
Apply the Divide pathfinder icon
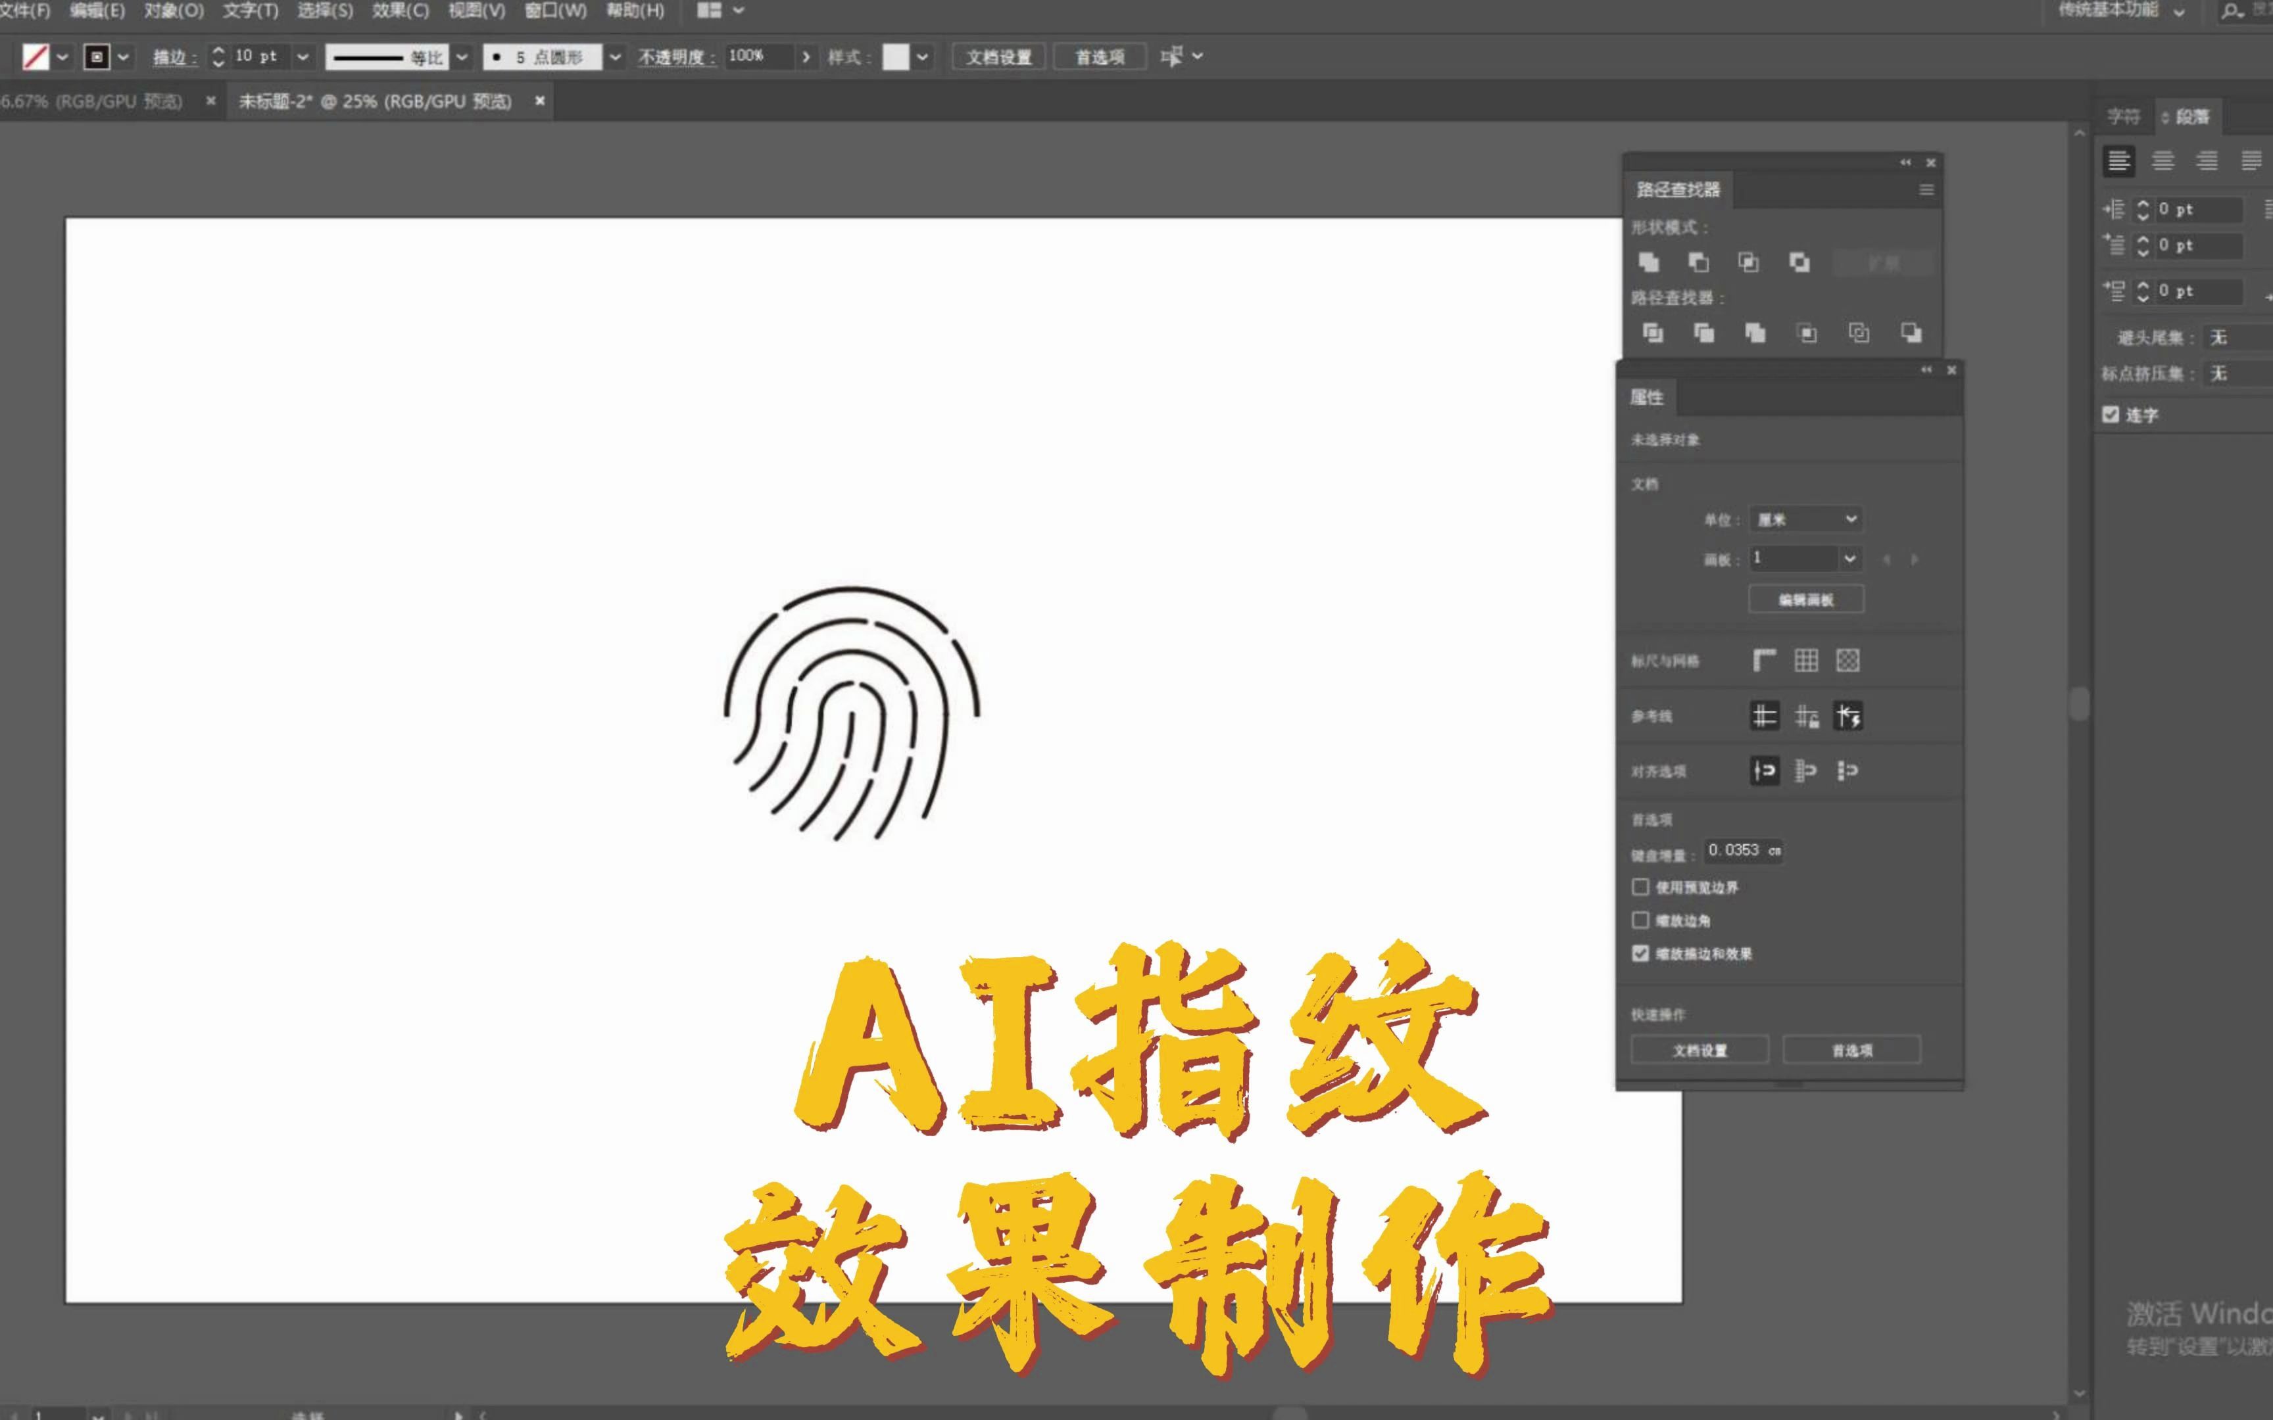click(x=1654, y=333)
